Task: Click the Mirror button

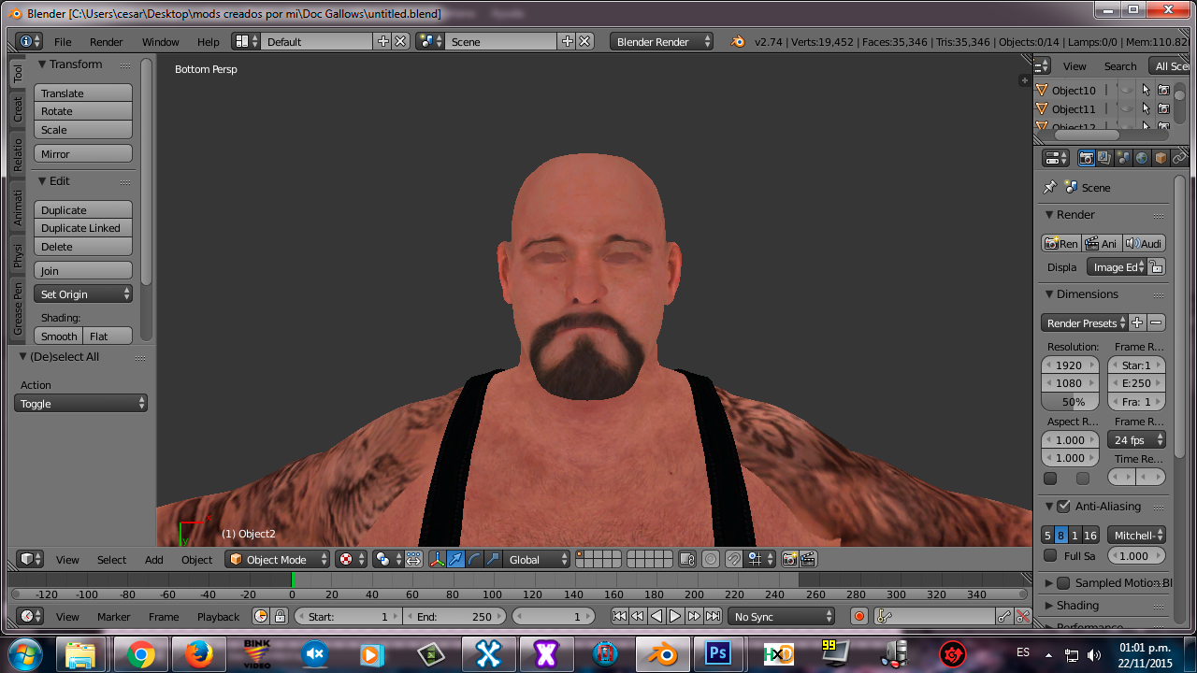Action: 83,153
